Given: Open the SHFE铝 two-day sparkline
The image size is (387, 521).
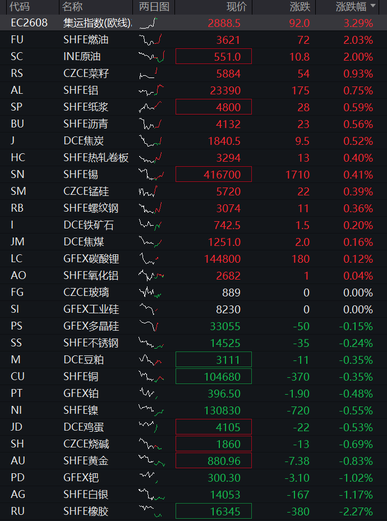Looking at the screenshot, I should [x=151, y=90].
